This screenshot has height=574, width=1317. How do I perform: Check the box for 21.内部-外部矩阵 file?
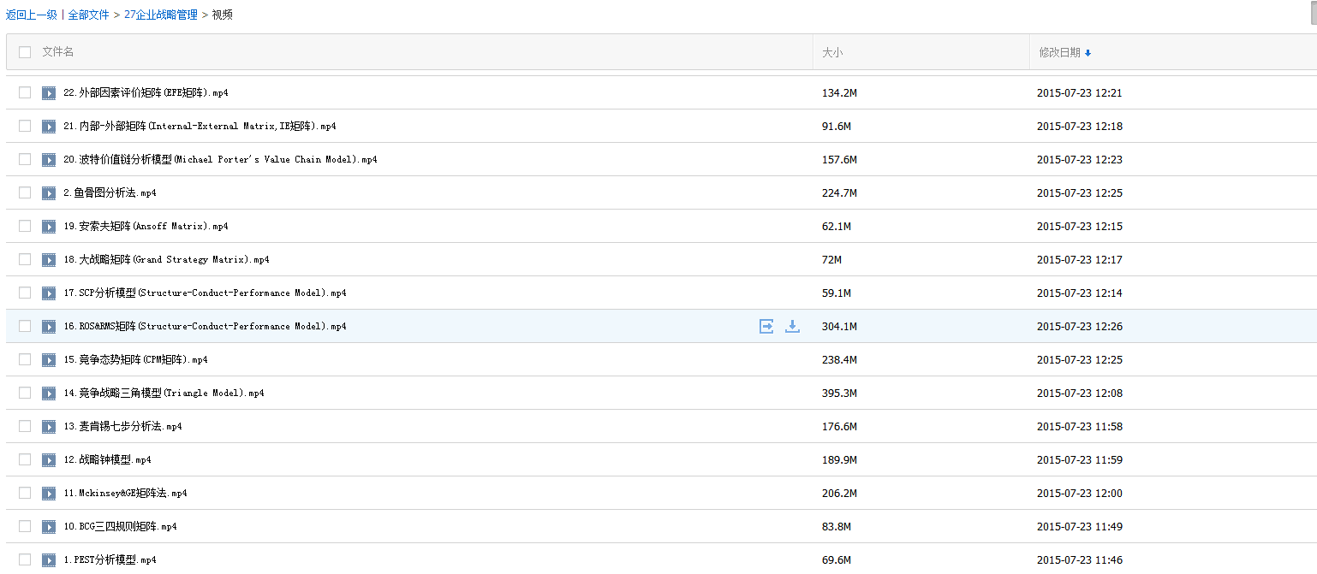coord(25,126)
